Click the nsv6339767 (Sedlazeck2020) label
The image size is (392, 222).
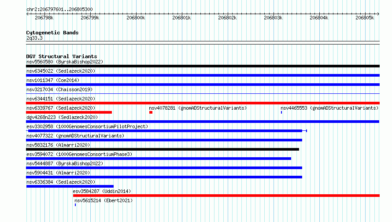pyautogui.click(x=61, y=108)
